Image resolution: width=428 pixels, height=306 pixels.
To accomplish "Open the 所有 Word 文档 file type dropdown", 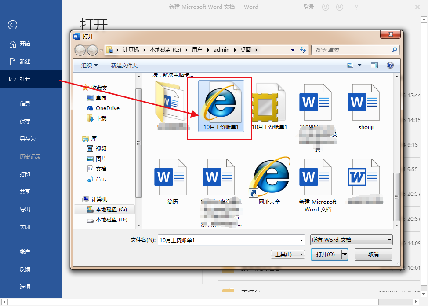I will click(x=351, y=240).
